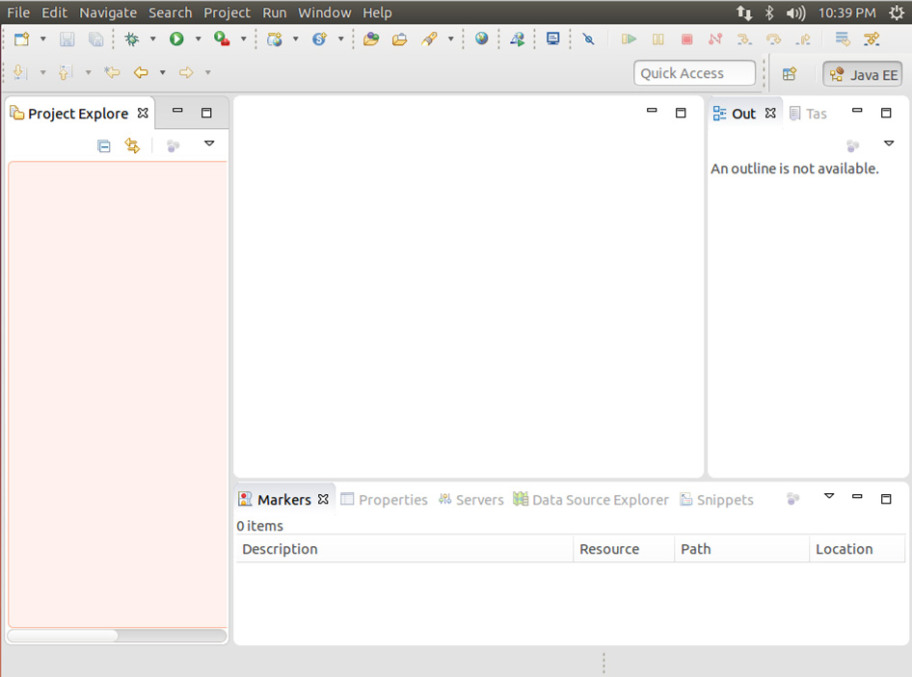Click the Suspend debug icon
Screen dimensions: 912x677
pyautogui.click(x=657, y=39)
